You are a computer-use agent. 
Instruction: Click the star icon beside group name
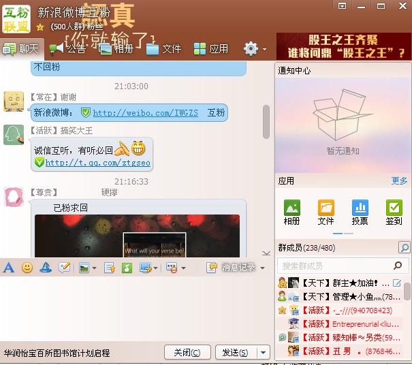(40, 27)
